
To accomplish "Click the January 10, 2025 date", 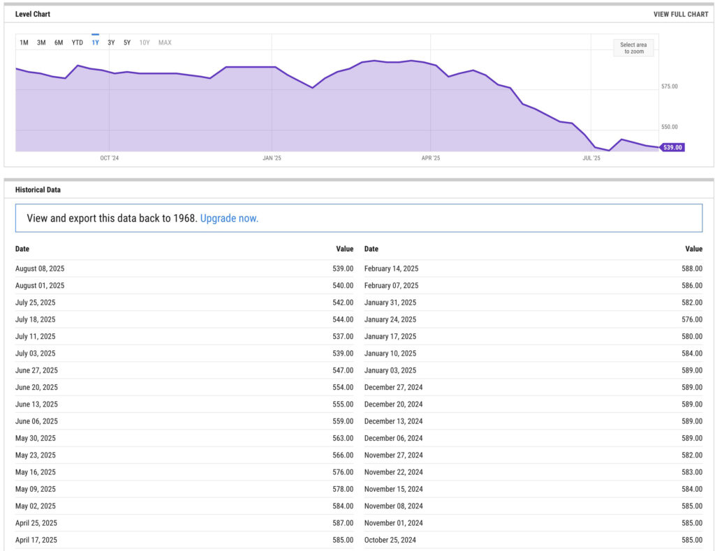I will pos(390,354).
